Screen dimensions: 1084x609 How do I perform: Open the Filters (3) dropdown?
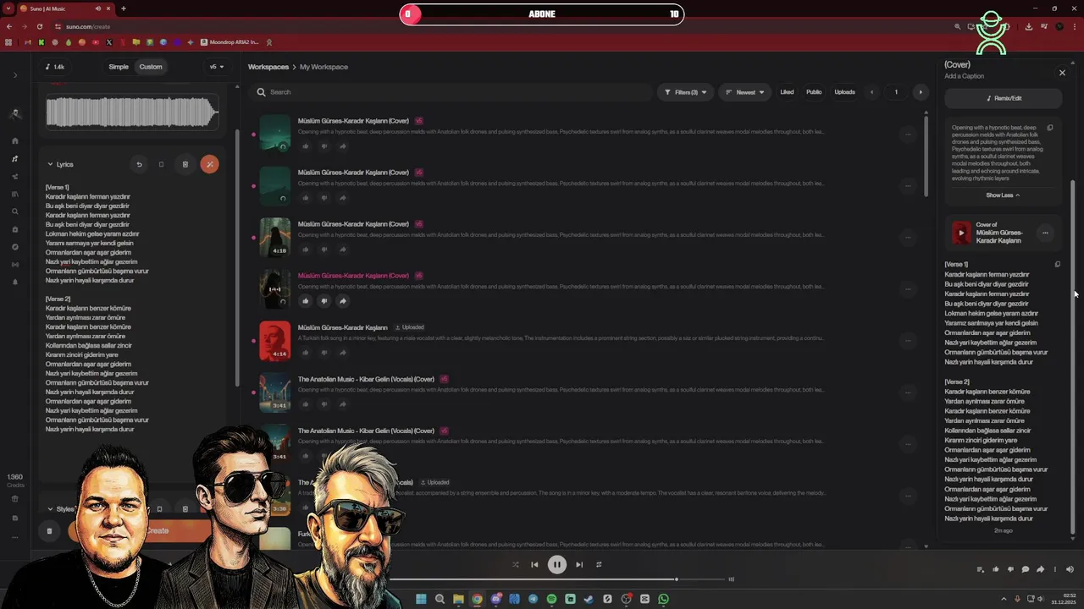click(685, 92)
